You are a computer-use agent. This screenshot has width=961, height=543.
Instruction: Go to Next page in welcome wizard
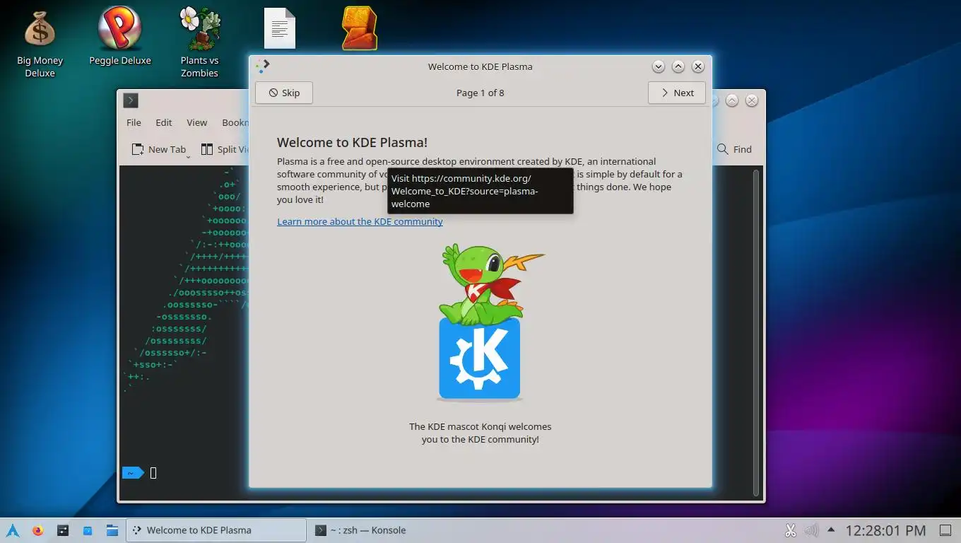coord(676,93)
